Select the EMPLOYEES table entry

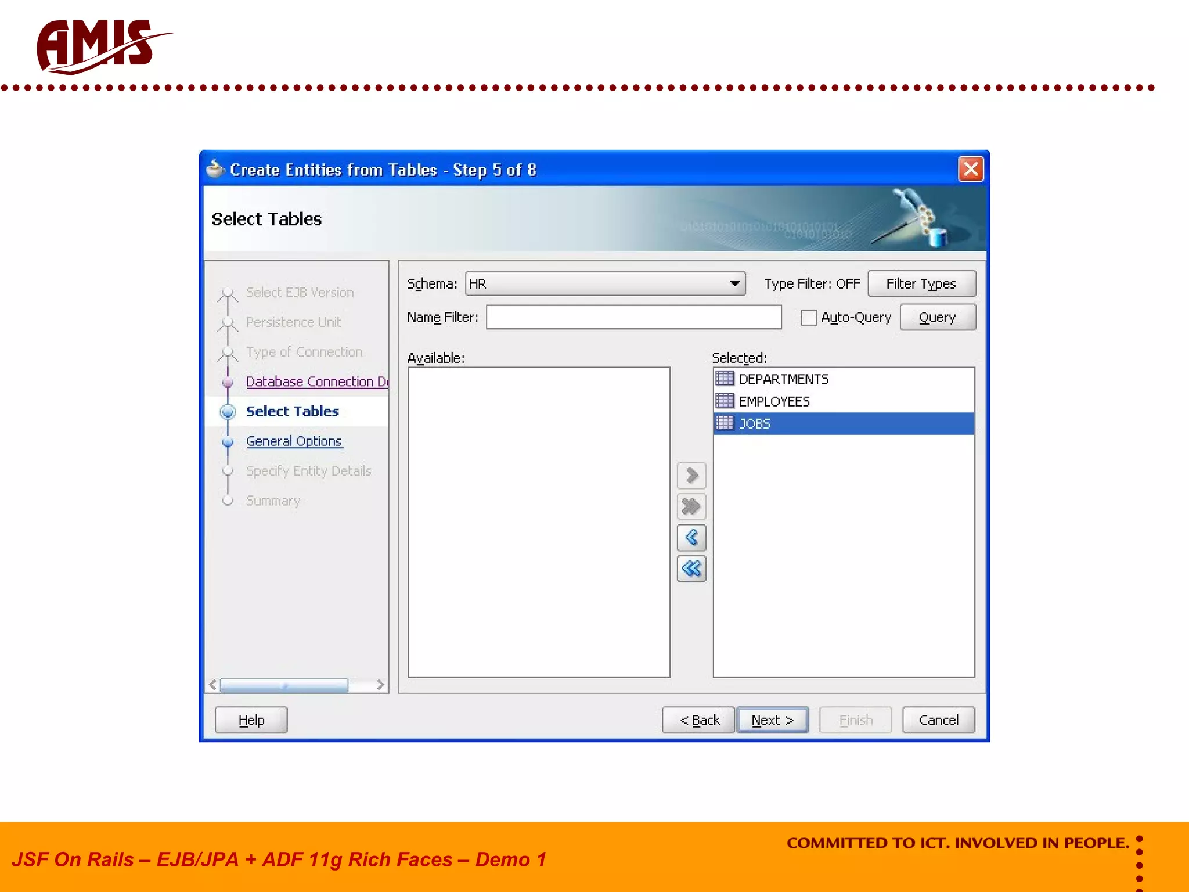[773, 401]
